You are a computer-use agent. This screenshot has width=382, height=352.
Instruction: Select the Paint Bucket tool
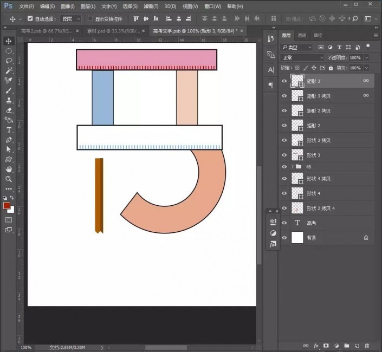pyautogui.click(x=9, y=120)
